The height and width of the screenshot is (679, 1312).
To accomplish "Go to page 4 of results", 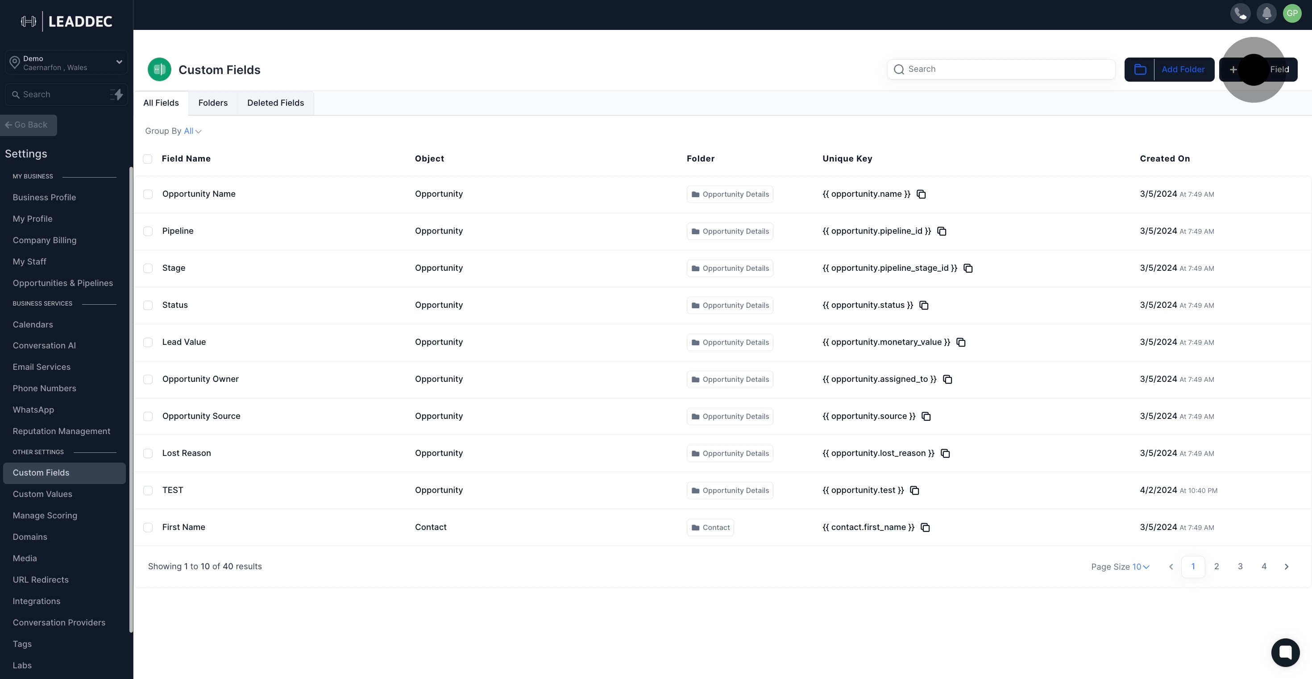I will 1264,567.
